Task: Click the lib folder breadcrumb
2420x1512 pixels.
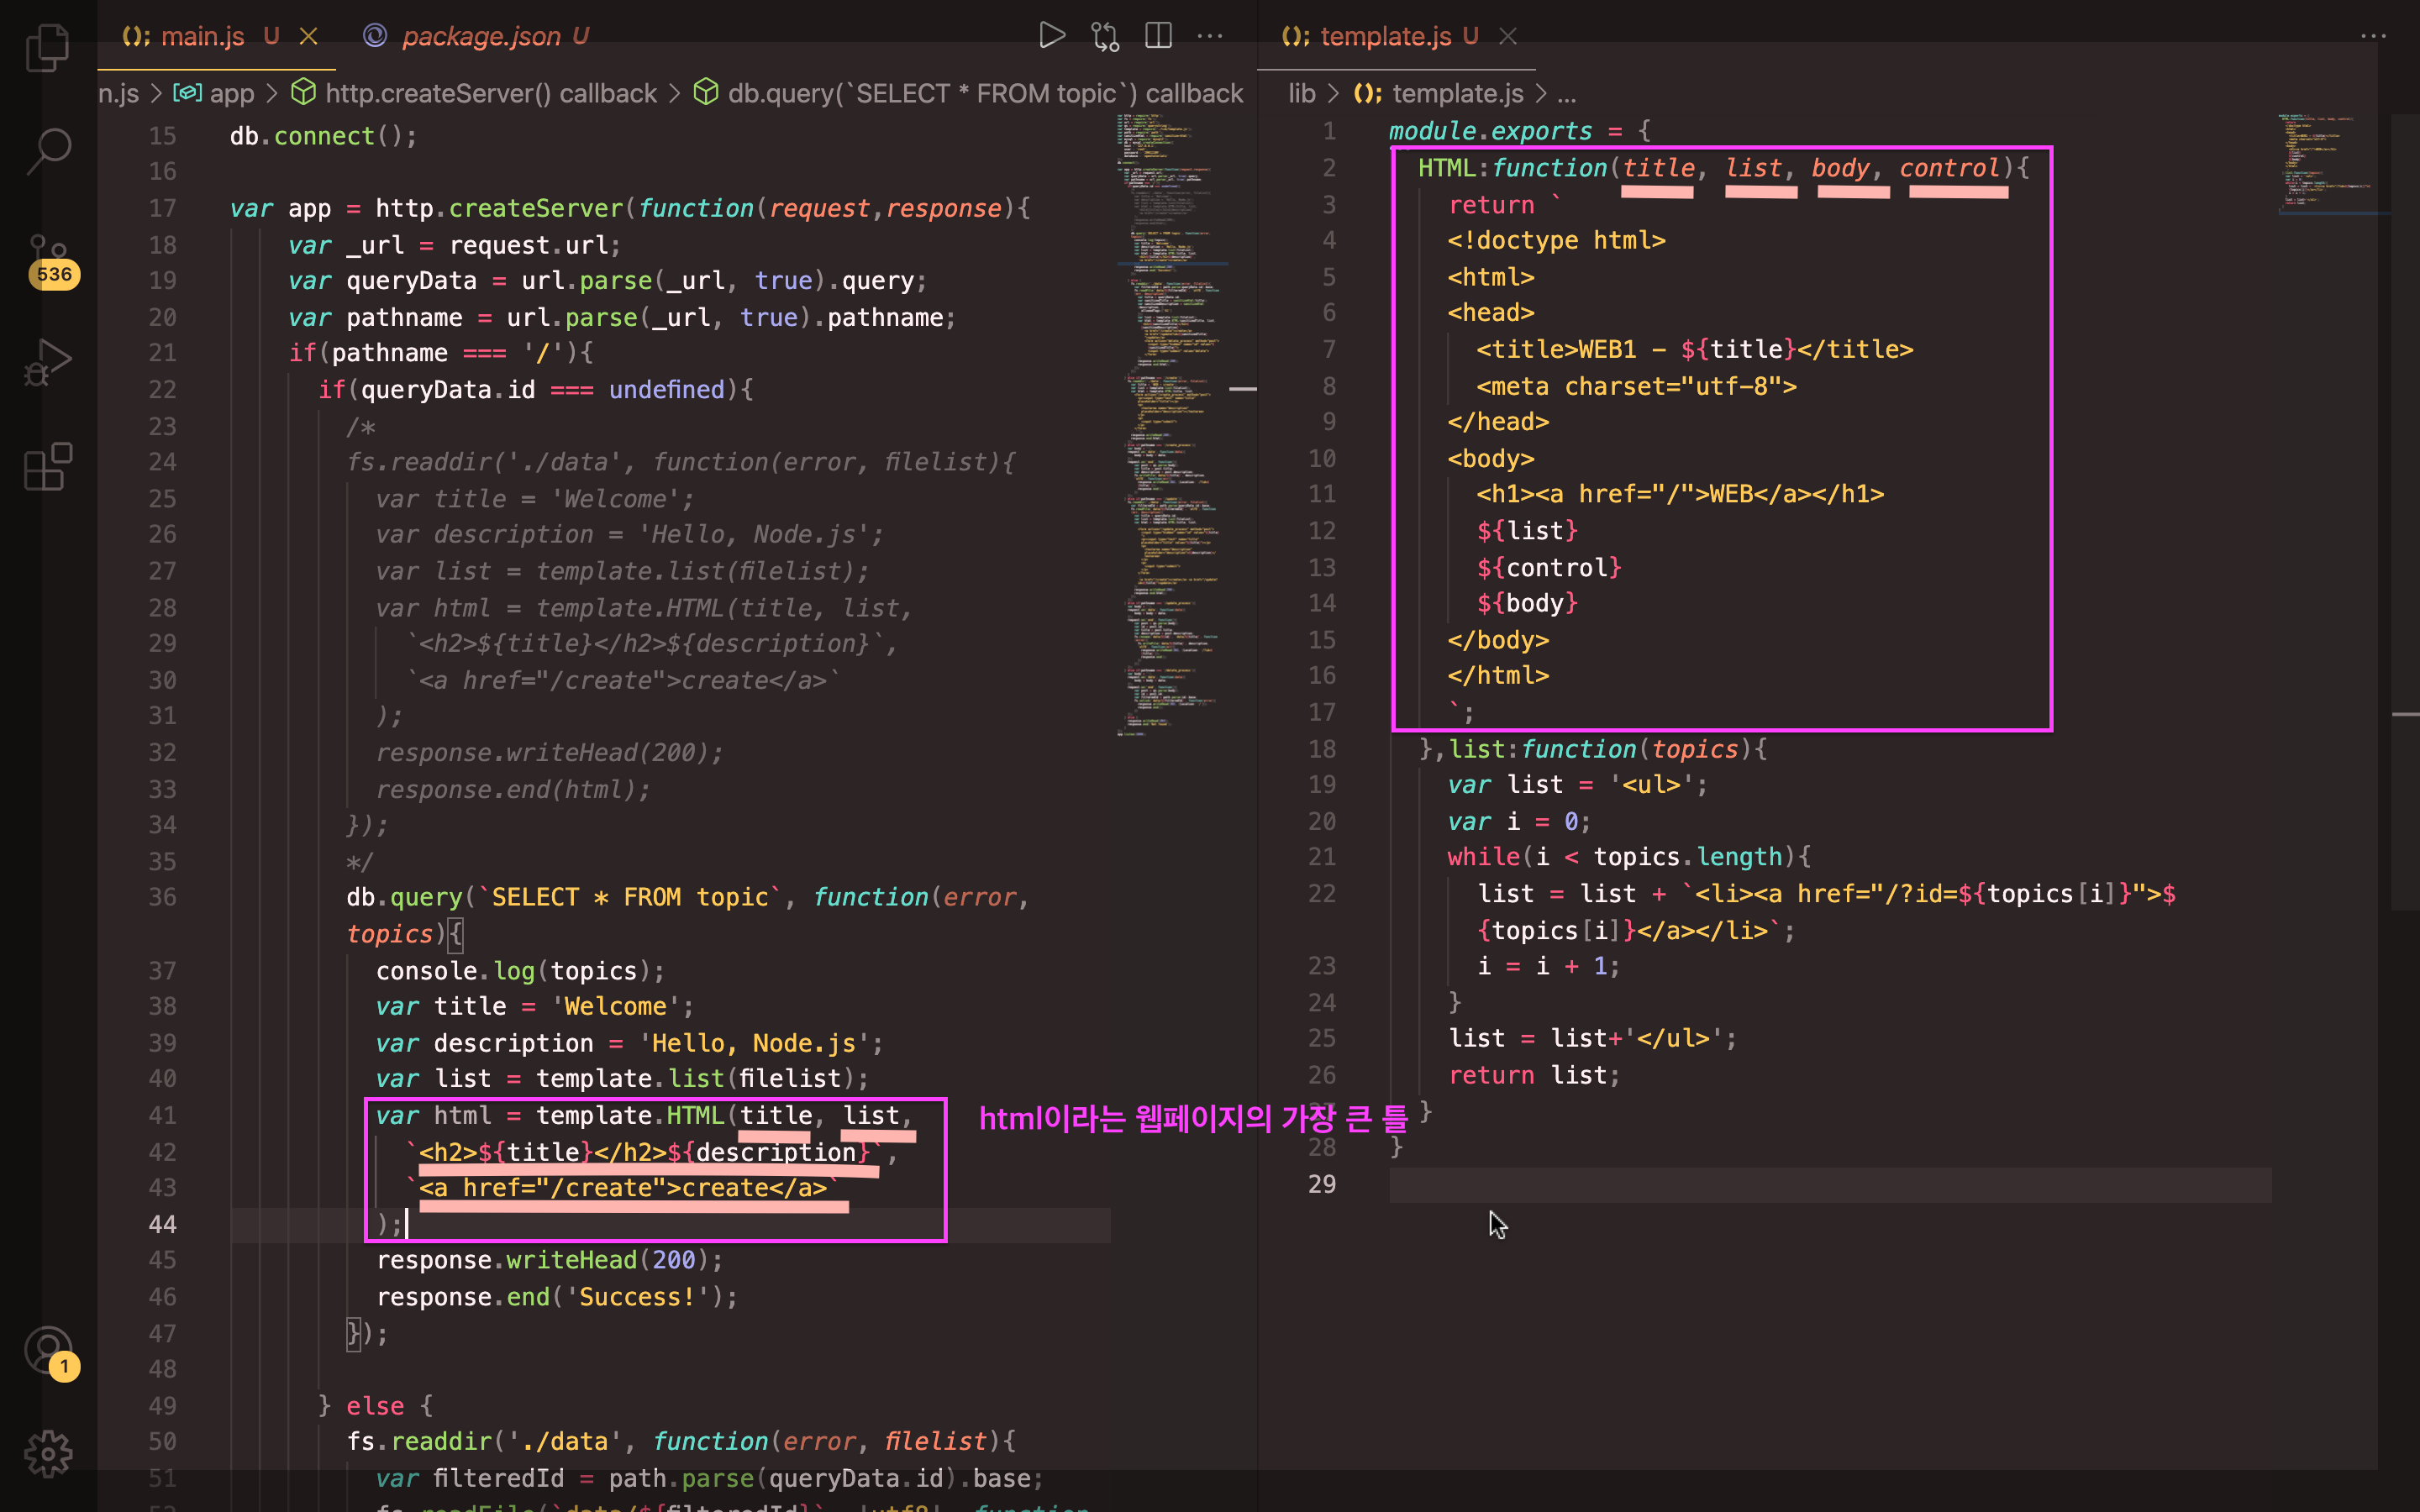Action: tap(1301, 93)
